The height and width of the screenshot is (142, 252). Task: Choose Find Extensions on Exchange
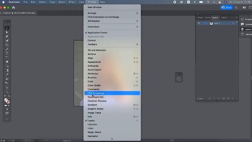tap(112, 17)
